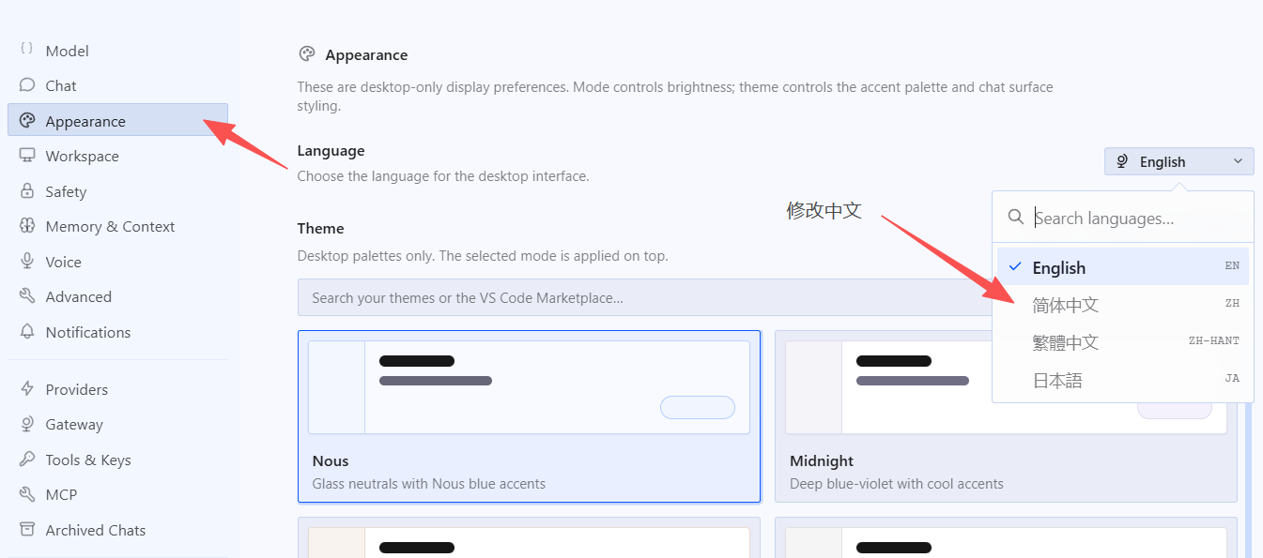1263x558 pixels.
Task: Choose English in the language list
Action: [1123, 267]
